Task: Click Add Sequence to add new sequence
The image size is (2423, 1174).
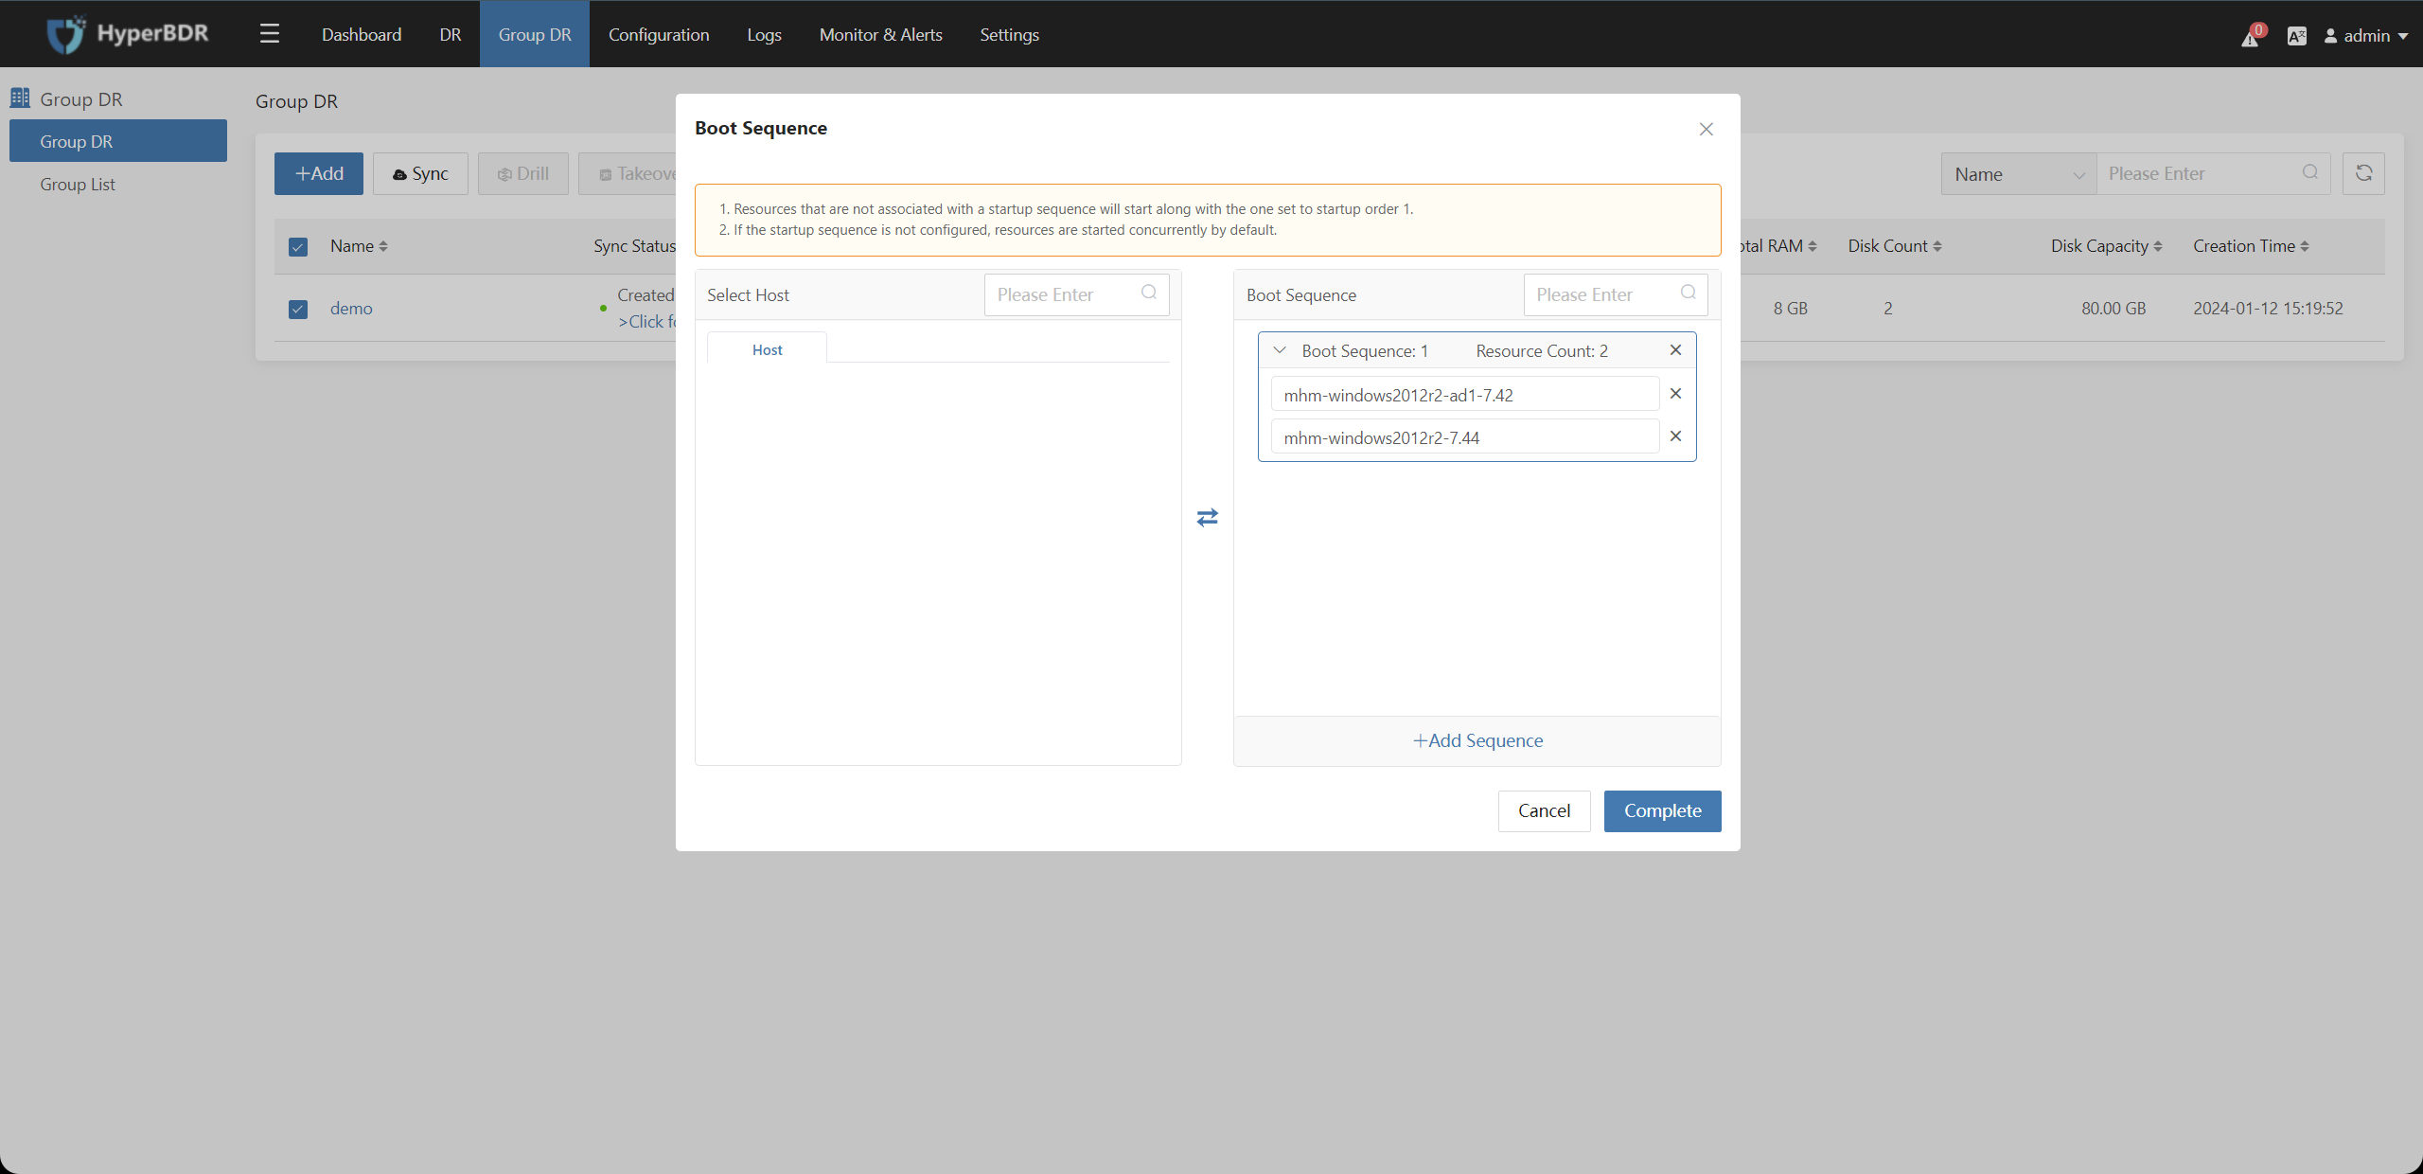Action: [1476, 740]
